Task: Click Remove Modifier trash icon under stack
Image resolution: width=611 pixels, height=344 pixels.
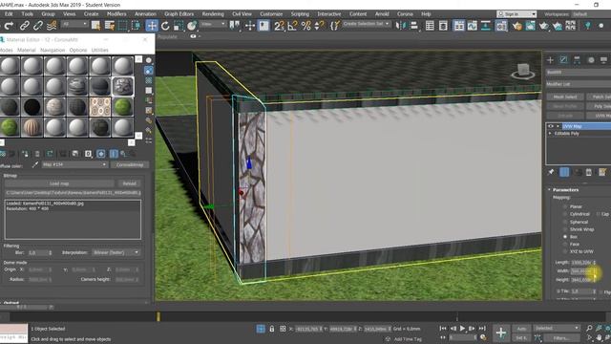Action: [x=589, y=172]
